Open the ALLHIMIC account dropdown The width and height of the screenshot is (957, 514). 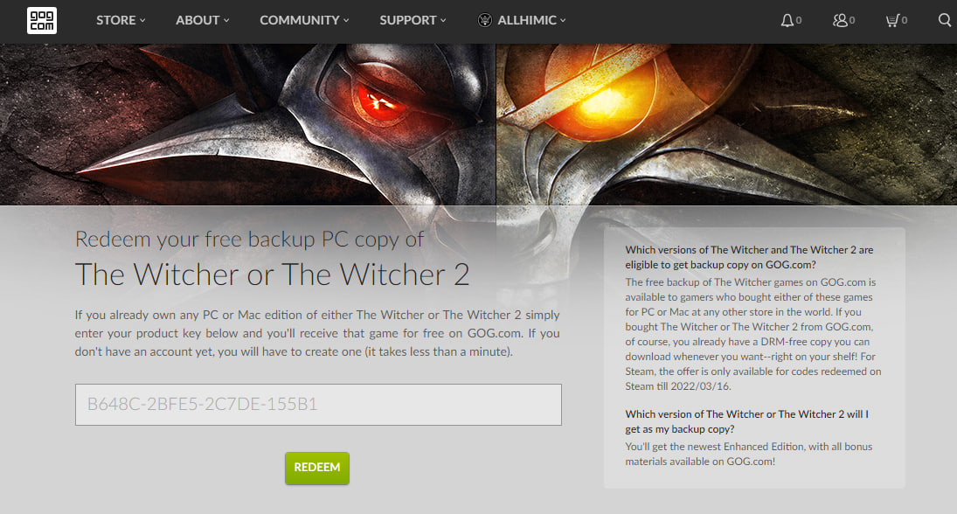coord(531,20)
